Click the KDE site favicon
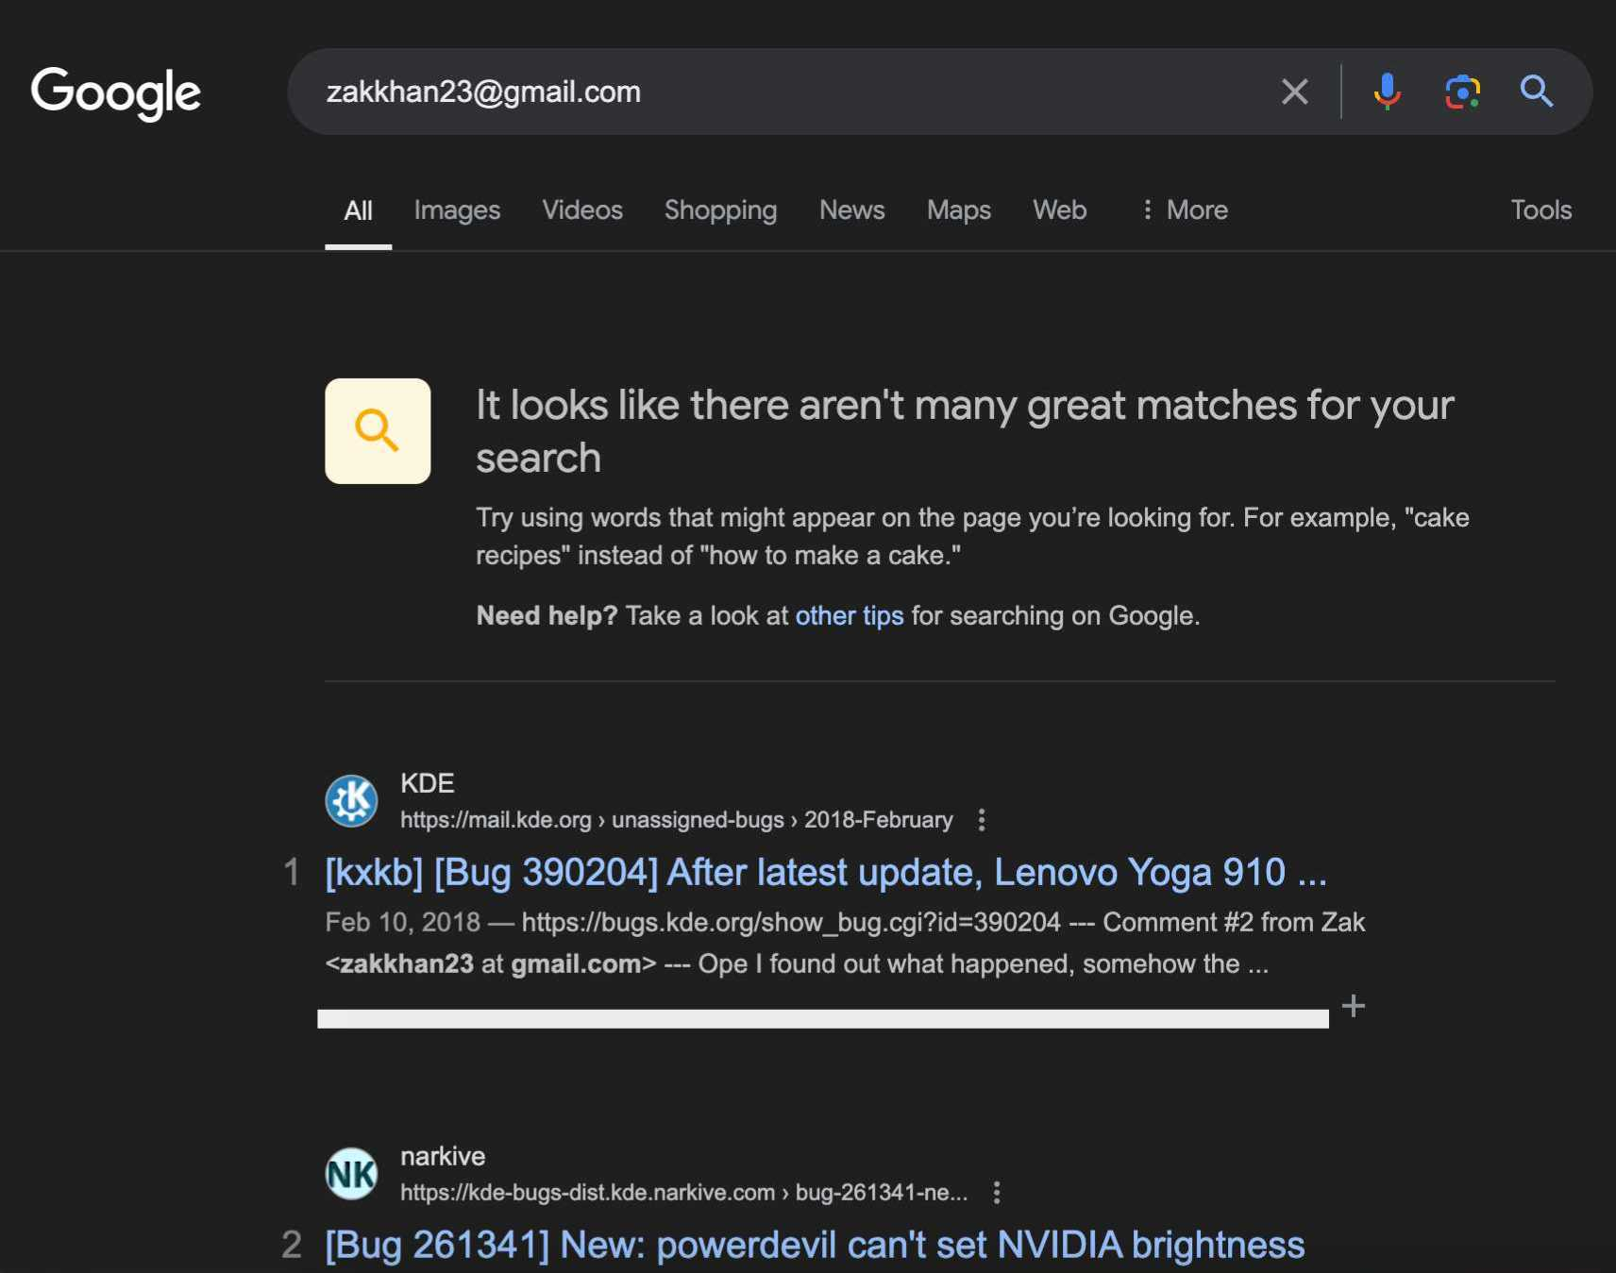This screenshot has height=1273, width=1616. coord(351,800)
